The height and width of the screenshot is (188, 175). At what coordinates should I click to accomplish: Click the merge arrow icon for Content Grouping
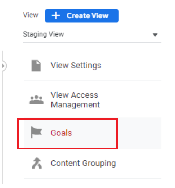(x=37, y=163)
